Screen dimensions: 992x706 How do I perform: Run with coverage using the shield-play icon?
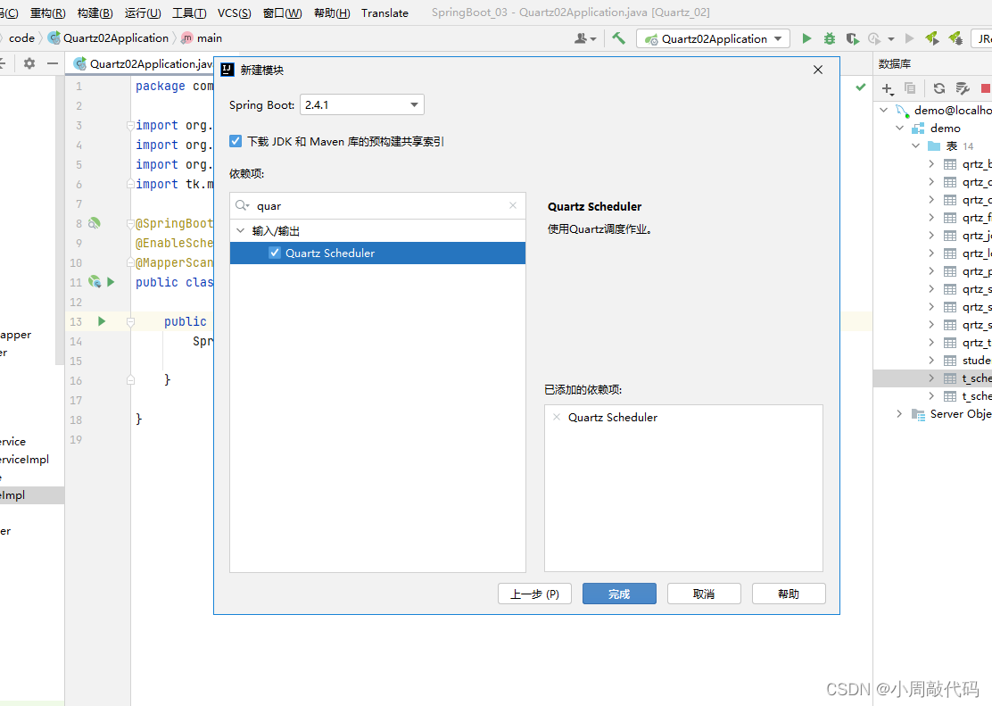click(x=854, y=38)
